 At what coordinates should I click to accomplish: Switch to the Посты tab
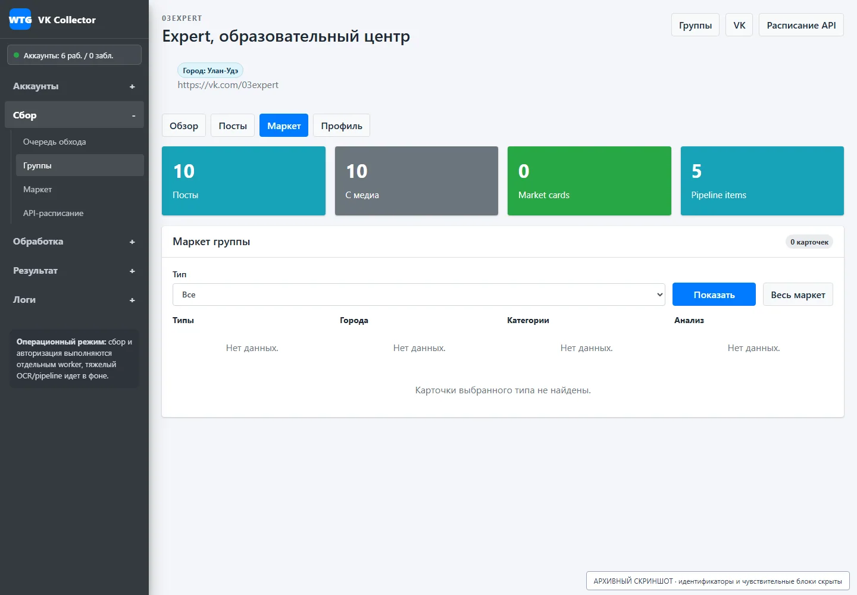pos(233,126)
